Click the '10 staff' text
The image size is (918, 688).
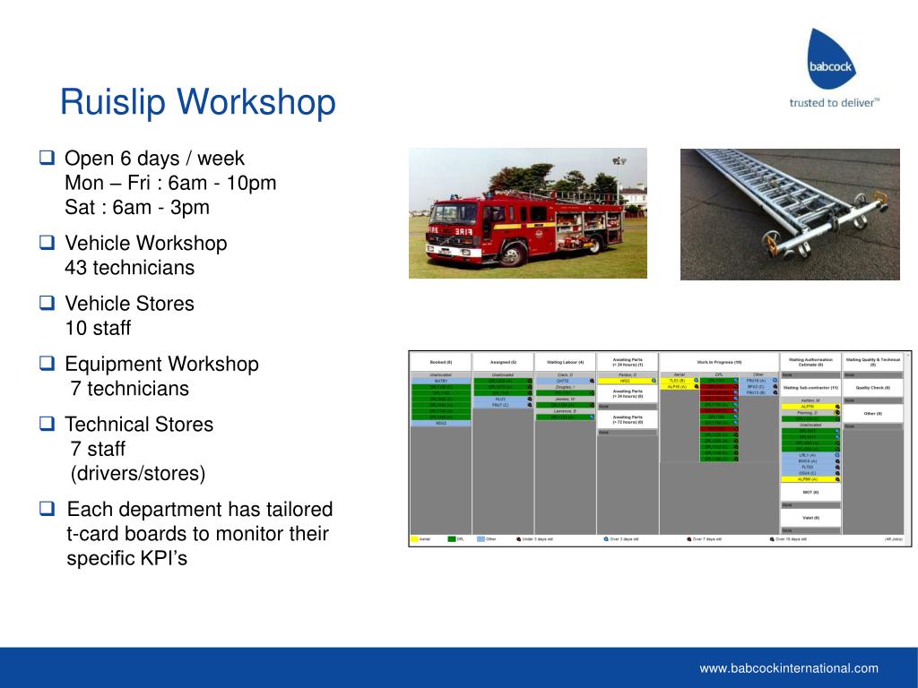tap(98, 328)
